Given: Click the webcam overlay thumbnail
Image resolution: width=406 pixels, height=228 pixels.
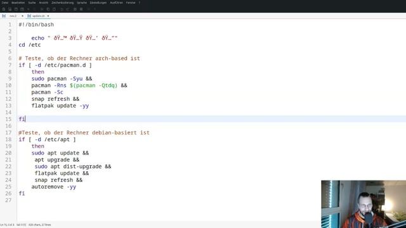Looking at the screenshot, I should coord(363,204).
